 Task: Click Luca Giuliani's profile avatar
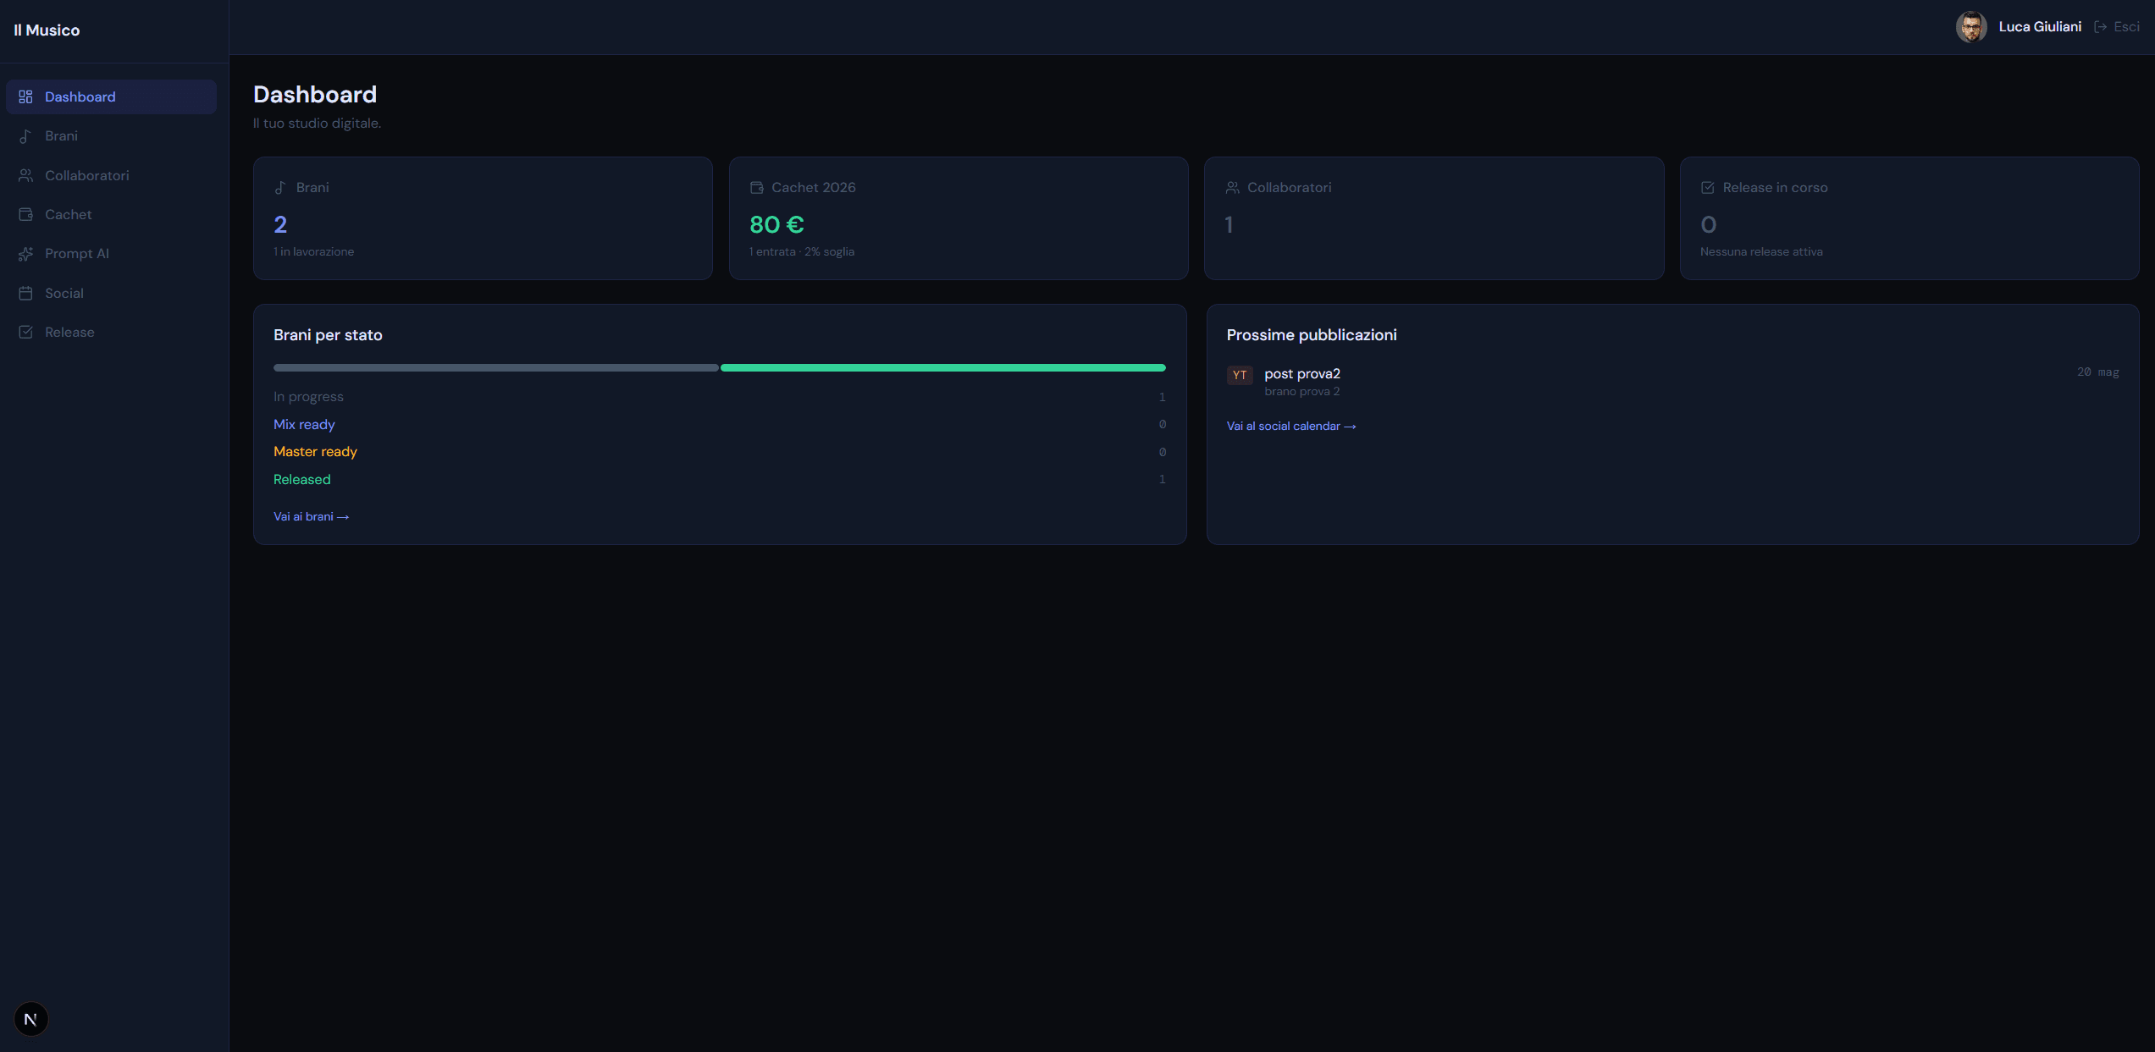(1971, 27)
